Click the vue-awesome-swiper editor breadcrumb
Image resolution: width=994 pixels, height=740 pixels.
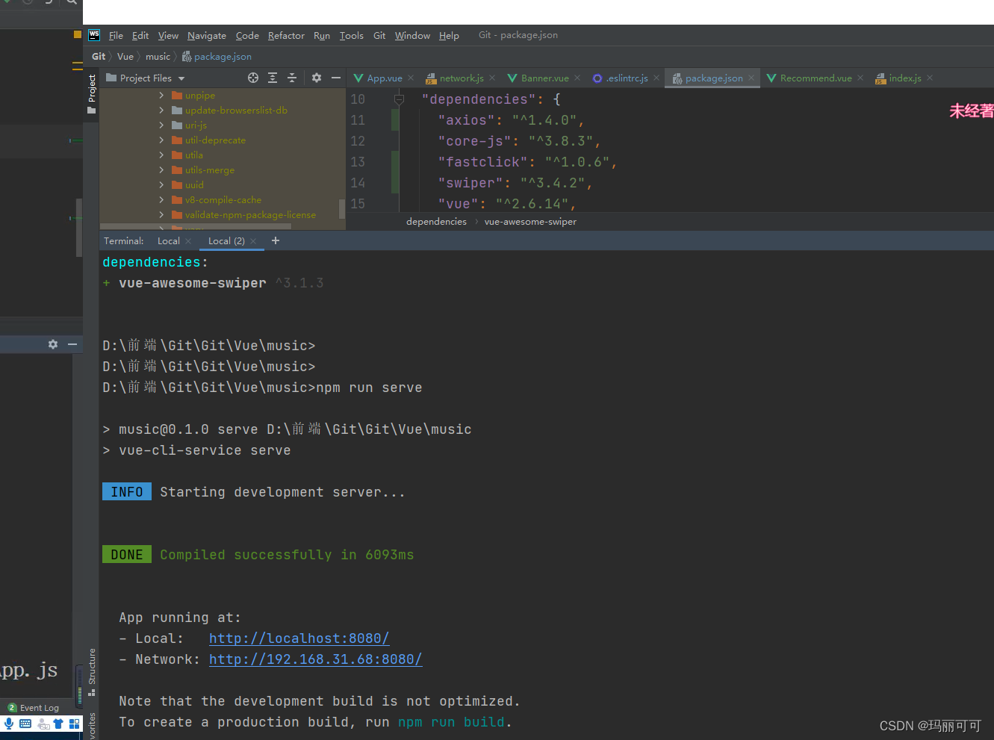tap(530, 221)
